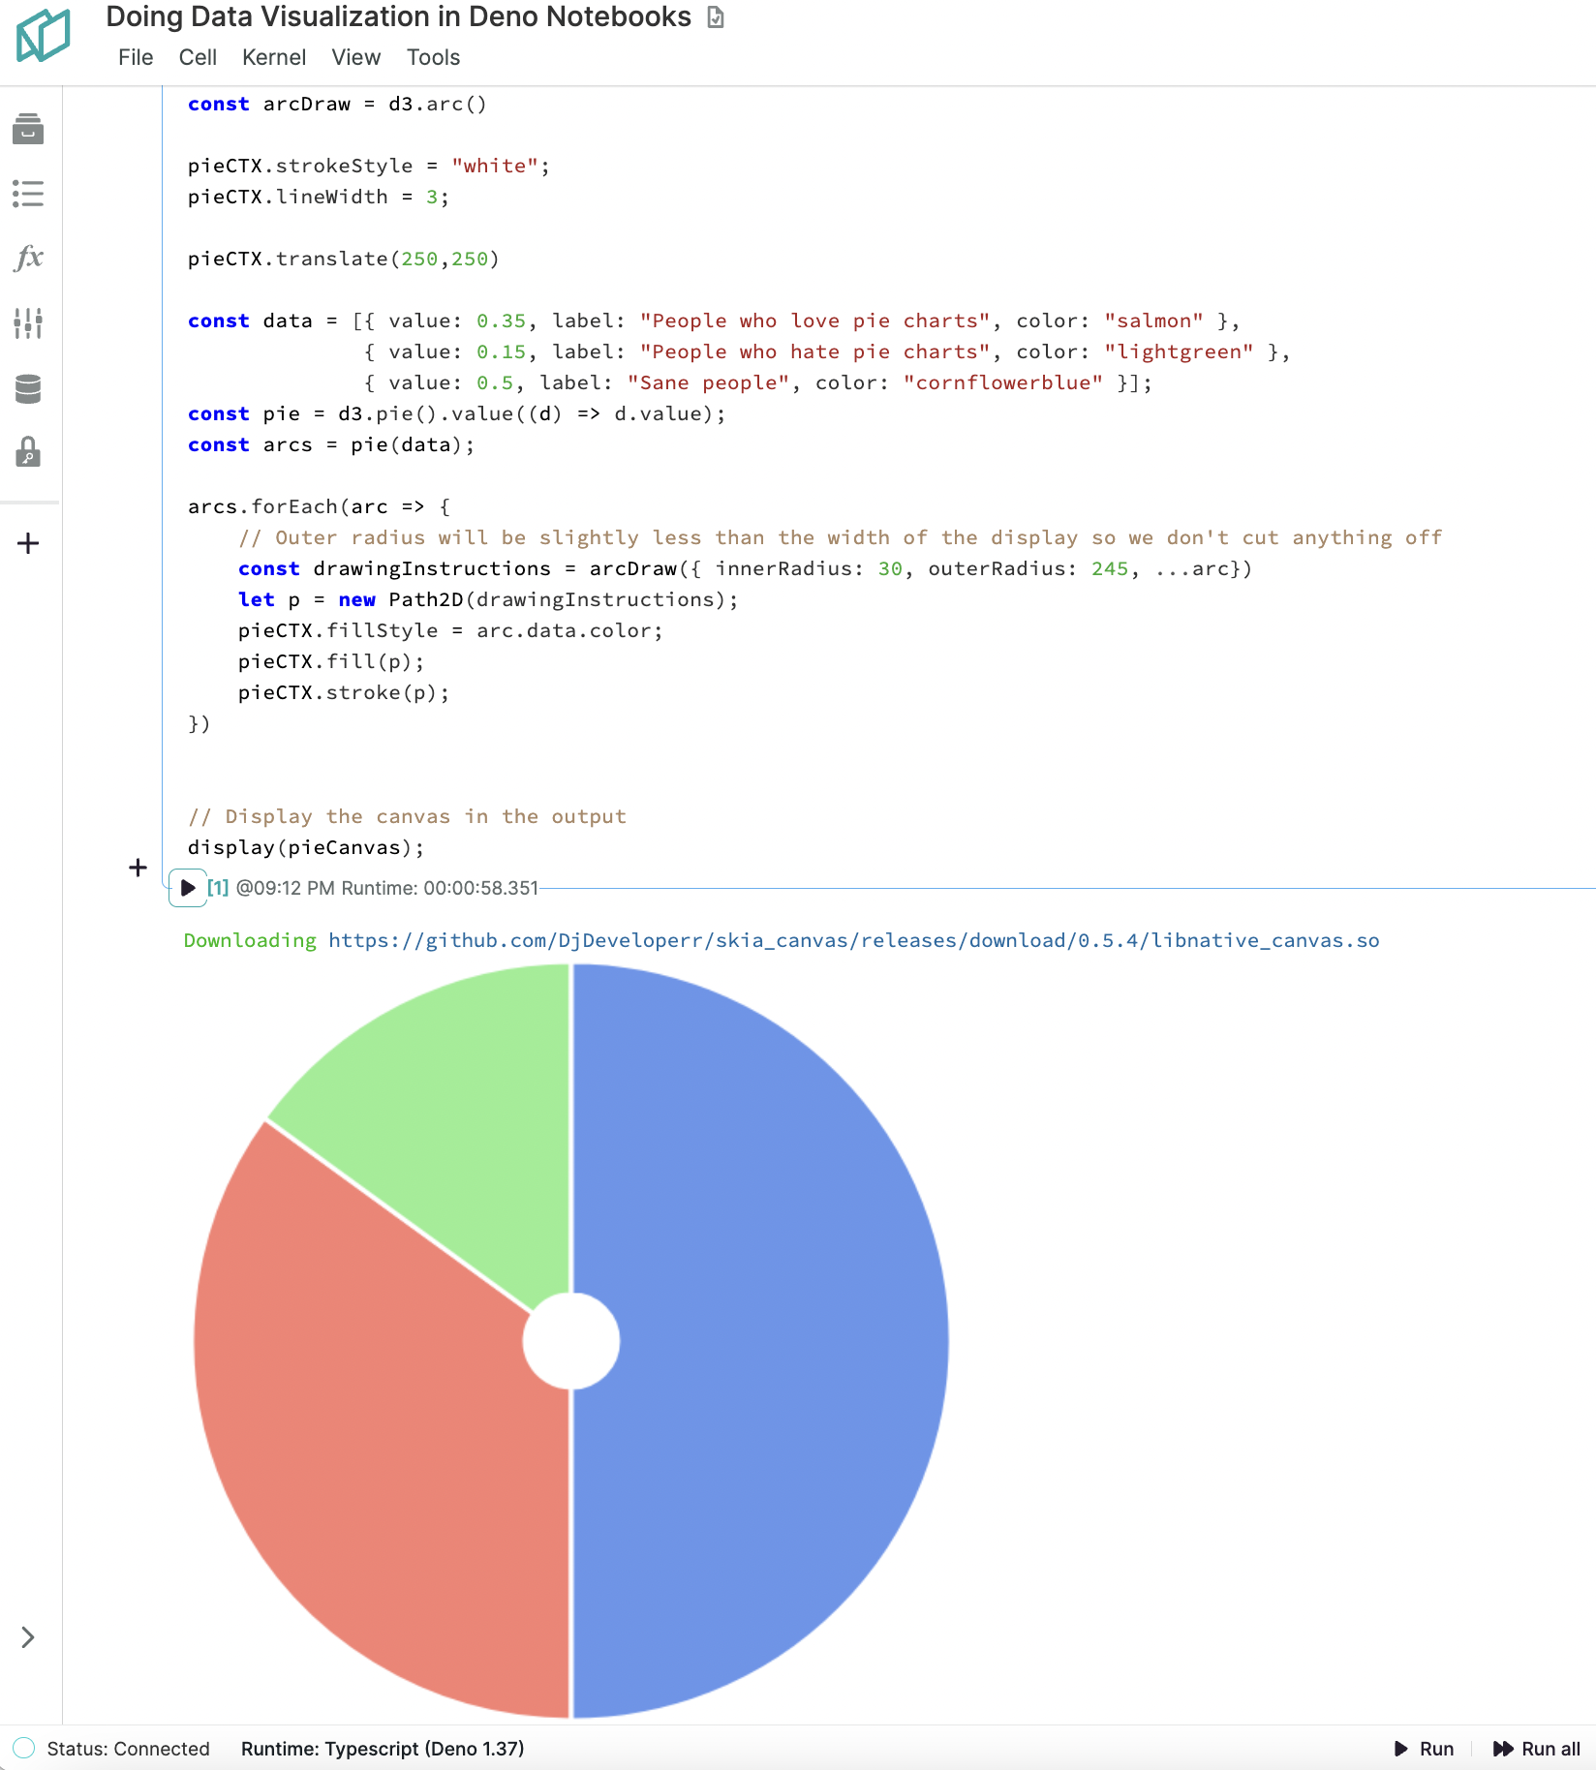Click the document icon next to notebook title

pyautogui.click(x=715, y=16)
